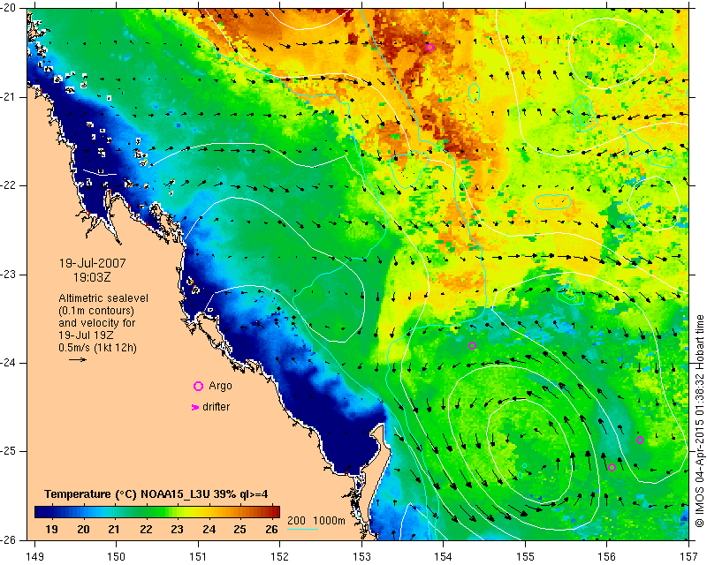Screen dimensions: 707x565
Task: Click the colorbar tick label '21'
Action: (114, 529)
